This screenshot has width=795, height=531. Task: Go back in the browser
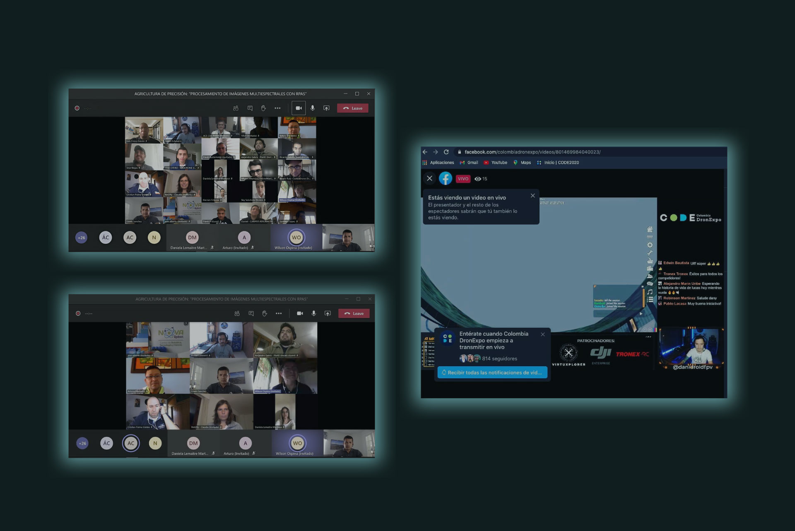(425, 152)
